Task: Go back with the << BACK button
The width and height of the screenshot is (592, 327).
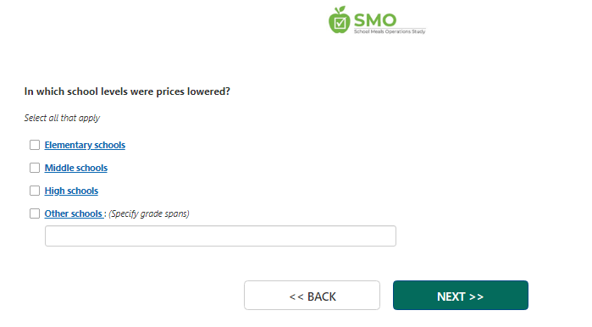Action: pyautogui.click(x=312, y=296)
